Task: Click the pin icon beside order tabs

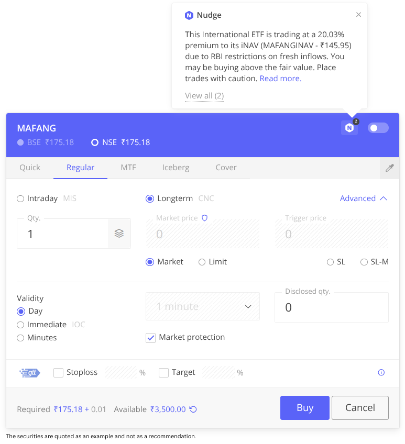Action: pos(389,168)
